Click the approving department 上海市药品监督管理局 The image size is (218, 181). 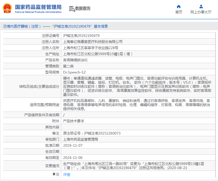coord(80,139)
